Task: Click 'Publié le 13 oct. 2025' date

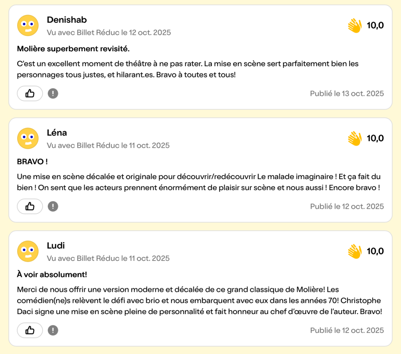Action: [347, 93]
